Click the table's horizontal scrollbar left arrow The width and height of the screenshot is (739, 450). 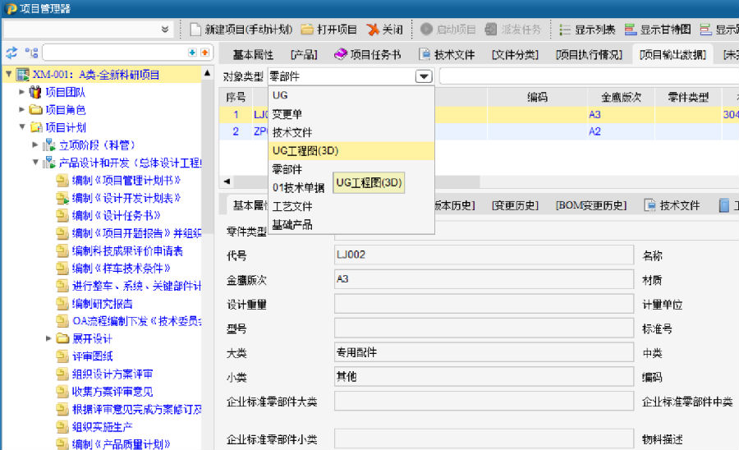[x=227, y=181]
